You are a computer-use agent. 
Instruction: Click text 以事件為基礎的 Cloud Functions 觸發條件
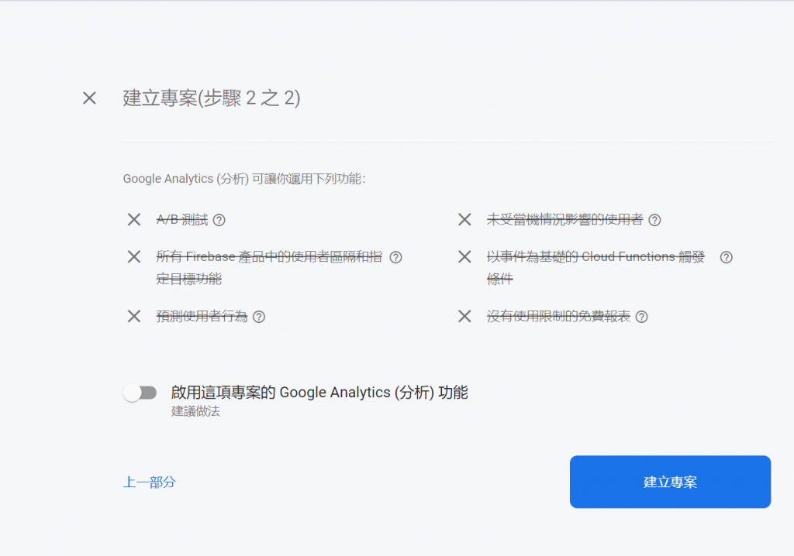595,268
